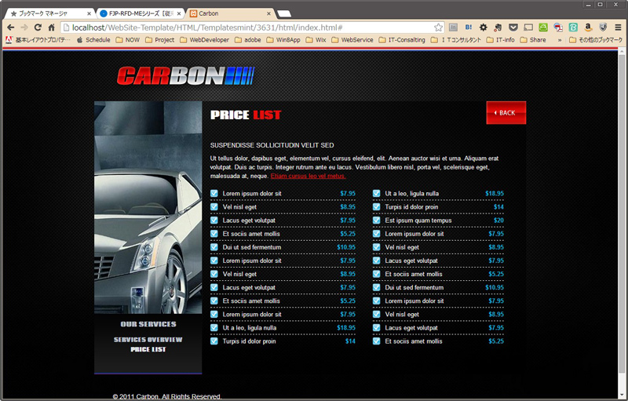Close the FJP-RFD-ME tab

[x=179, y=13]
